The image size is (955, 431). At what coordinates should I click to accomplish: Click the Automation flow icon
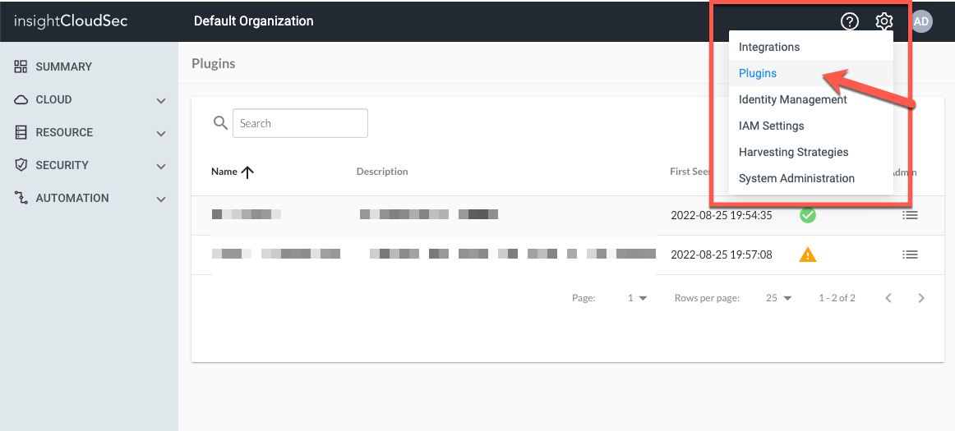tap(21, 198)
